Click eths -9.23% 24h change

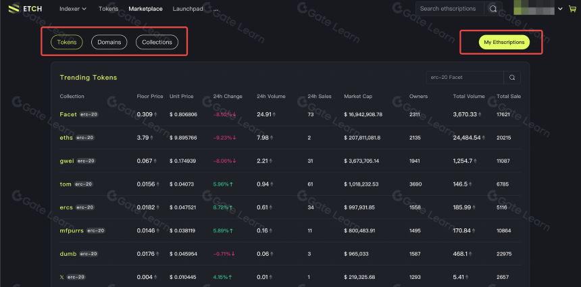224,138
